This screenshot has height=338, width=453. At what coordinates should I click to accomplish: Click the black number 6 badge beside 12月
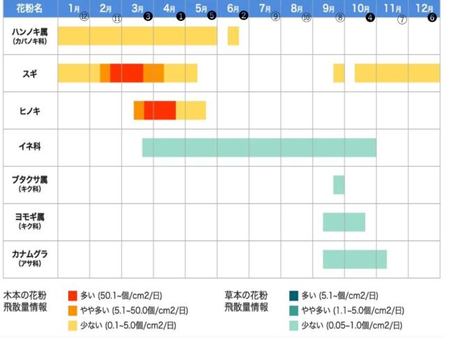pyautogui.click(x=432, y=17)
